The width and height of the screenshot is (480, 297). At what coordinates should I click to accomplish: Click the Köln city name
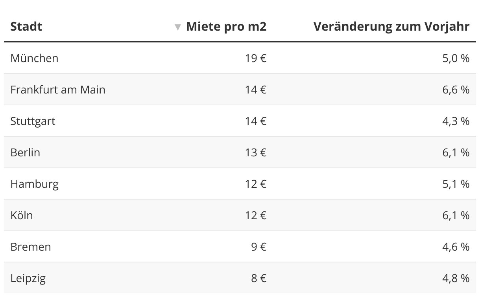22,215
